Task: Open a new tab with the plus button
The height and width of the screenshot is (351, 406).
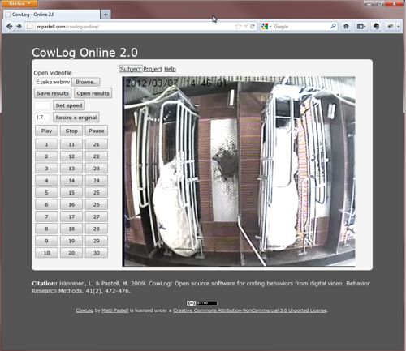Action: pyautogui.click(x=106, y=15)
